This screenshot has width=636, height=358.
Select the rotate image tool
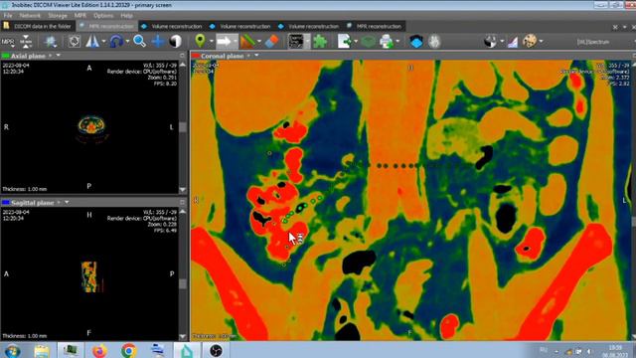click(75, 42)
